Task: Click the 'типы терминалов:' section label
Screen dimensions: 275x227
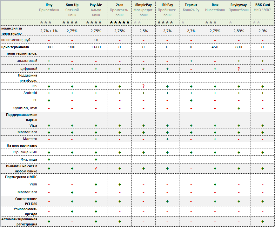Action: [22, 53]
